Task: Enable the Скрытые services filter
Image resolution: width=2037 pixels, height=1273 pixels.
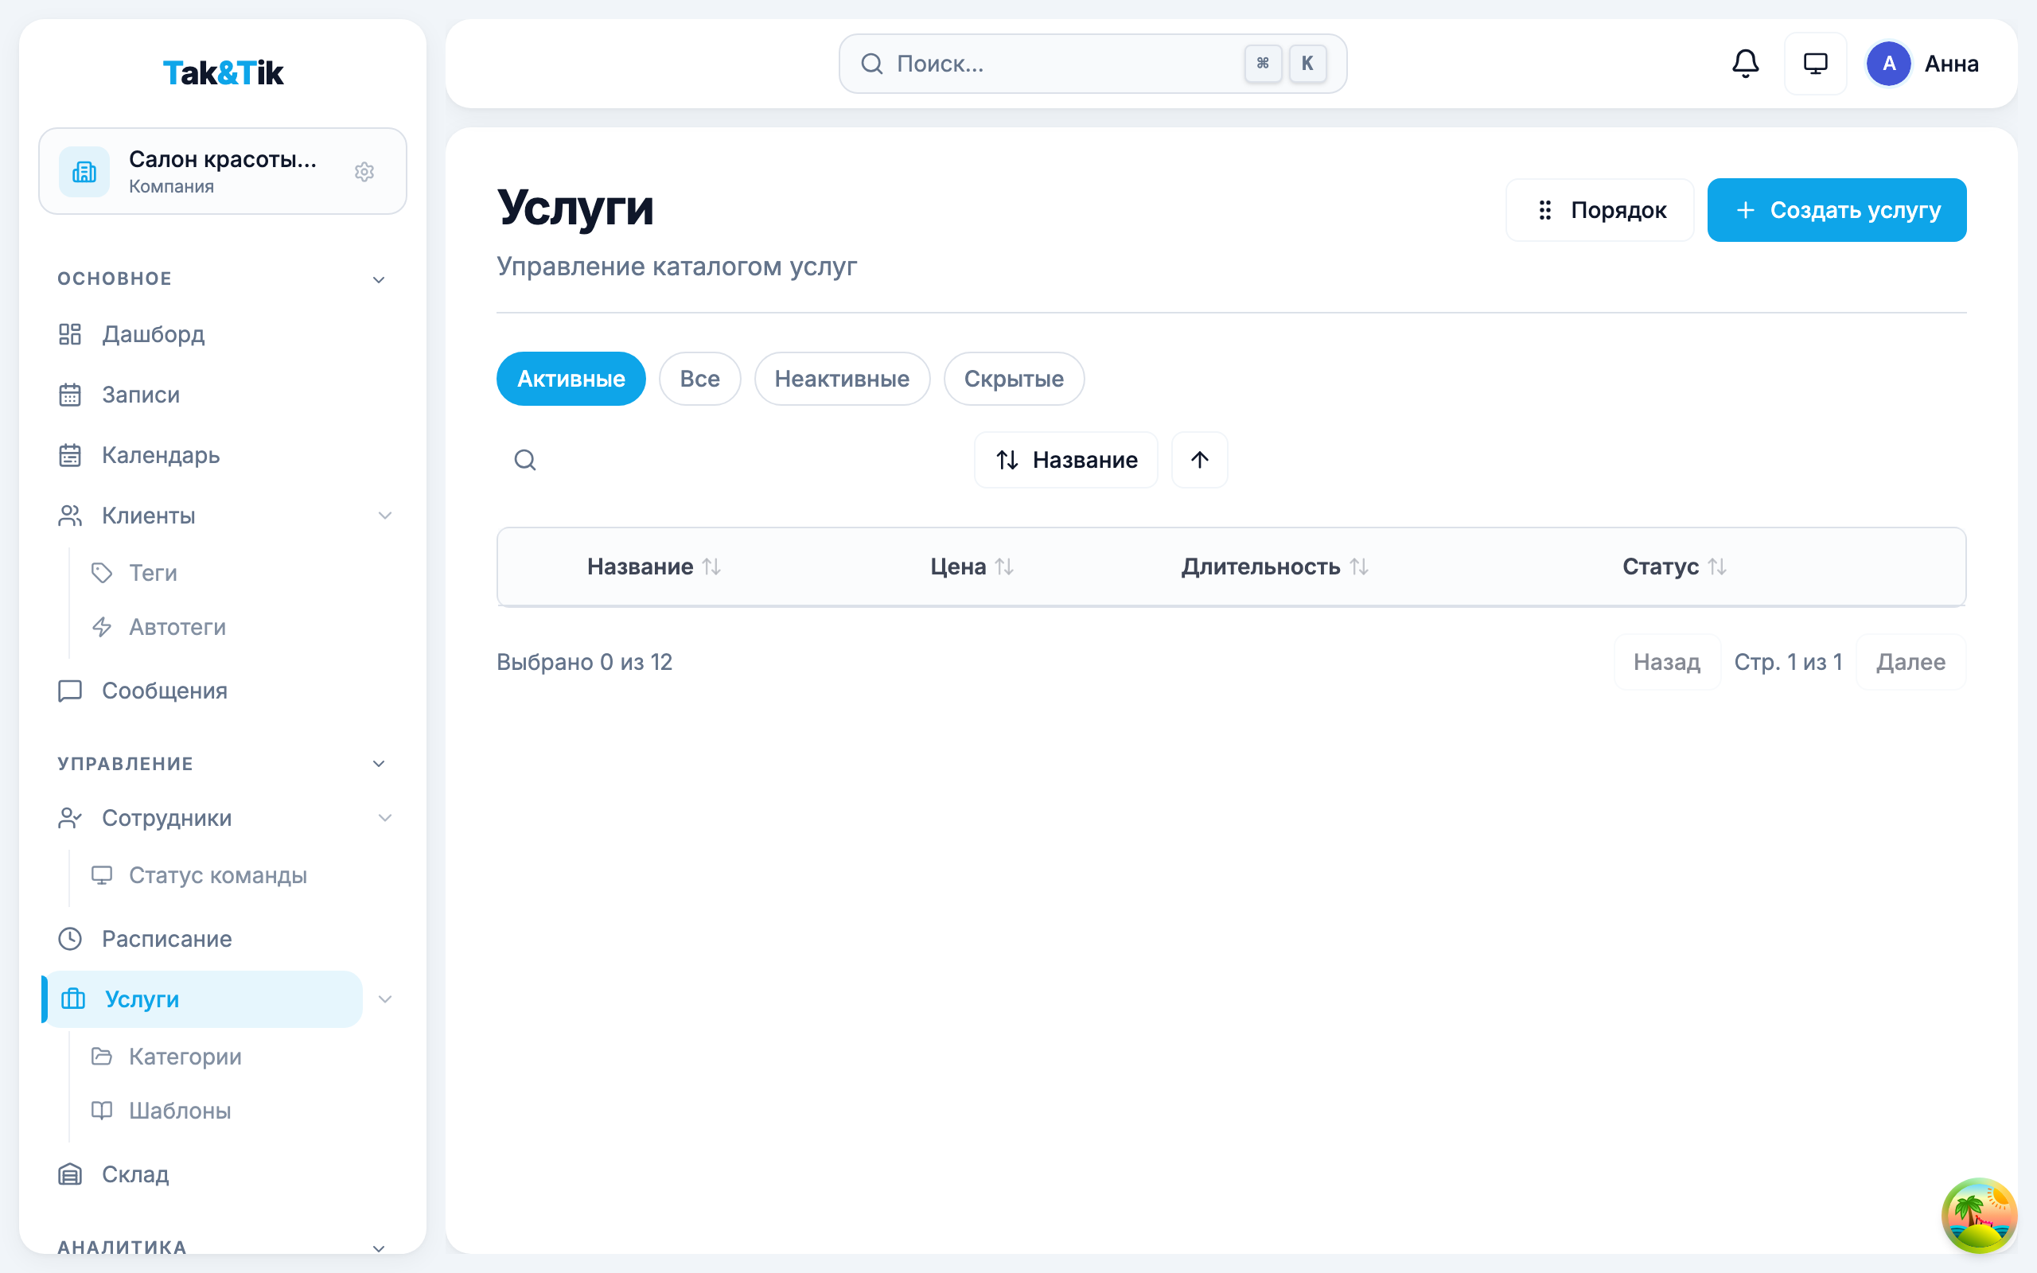Action: pyautogui.click(x=1014, y=378)
